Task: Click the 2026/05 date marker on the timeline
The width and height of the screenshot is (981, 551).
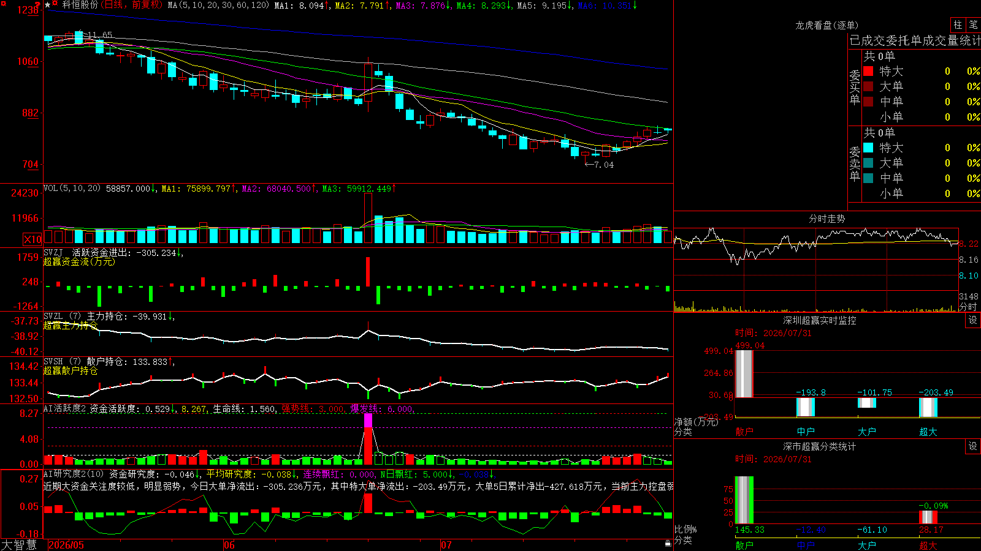Action: point(66,545)
